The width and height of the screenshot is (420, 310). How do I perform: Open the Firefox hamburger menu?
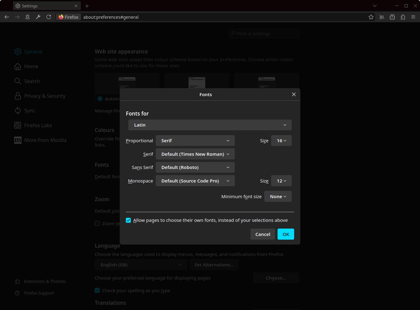click(x=413, y=17)
